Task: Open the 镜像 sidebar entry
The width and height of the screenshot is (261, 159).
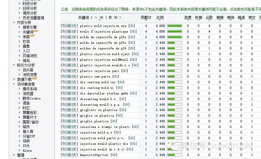Action: click(x=26, y=46)
